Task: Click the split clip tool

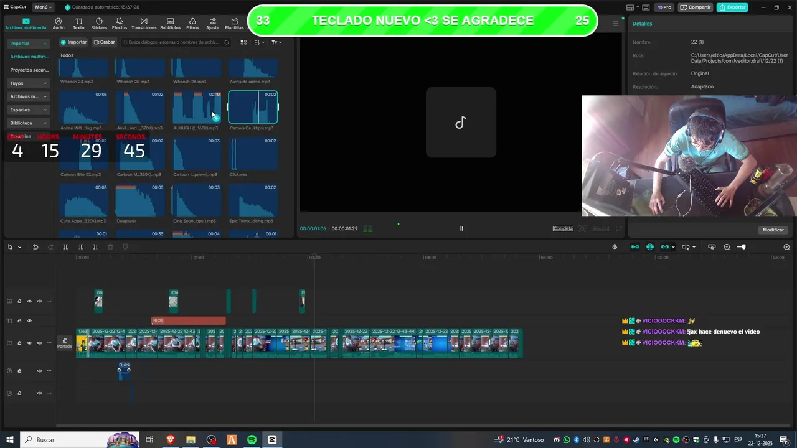Action: (65, 247)
